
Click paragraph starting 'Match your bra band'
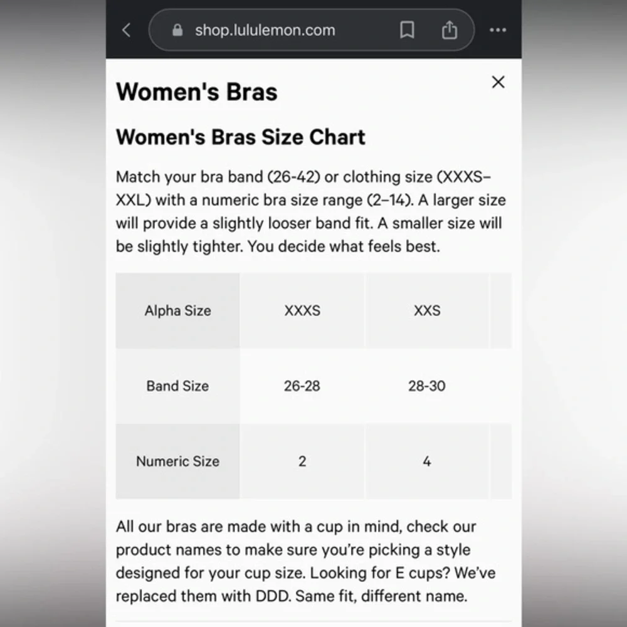click(x=311, y=211)
